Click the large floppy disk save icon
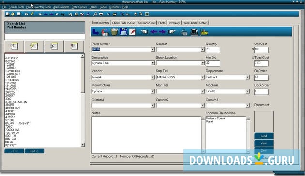 tap(123, 32)
